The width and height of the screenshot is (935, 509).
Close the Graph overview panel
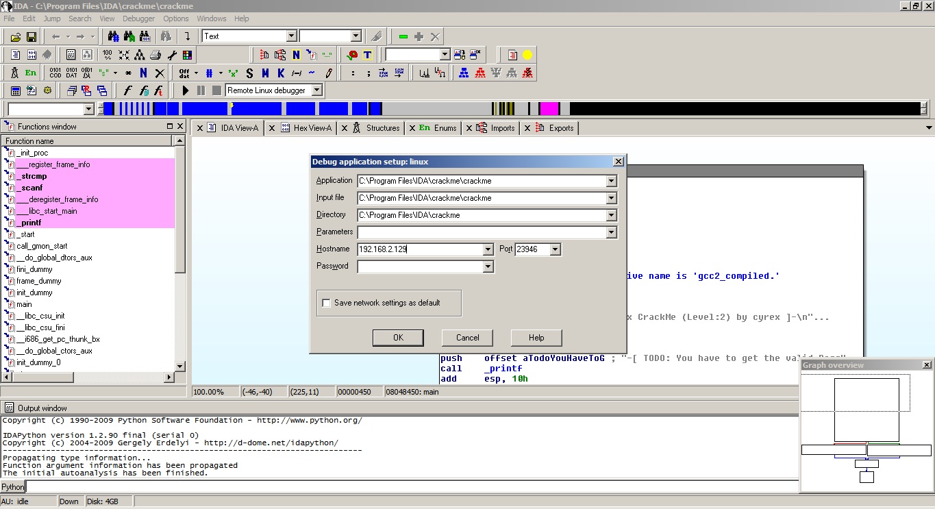(927, 365)
